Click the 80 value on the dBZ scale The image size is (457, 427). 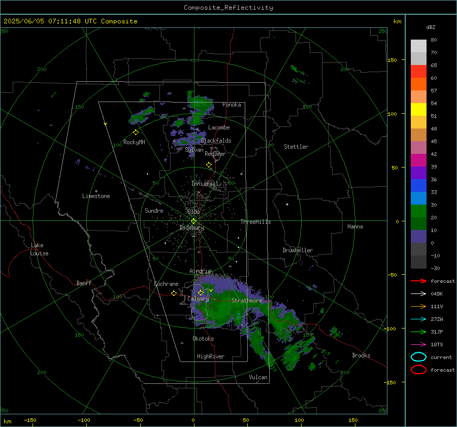(x=434, y=40)
